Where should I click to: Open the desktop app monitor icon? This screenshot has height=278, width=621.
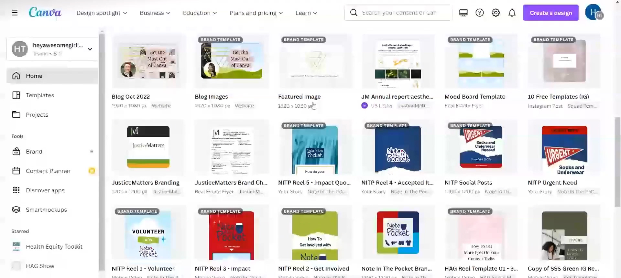pyautogui.click(x=463, y=13)
